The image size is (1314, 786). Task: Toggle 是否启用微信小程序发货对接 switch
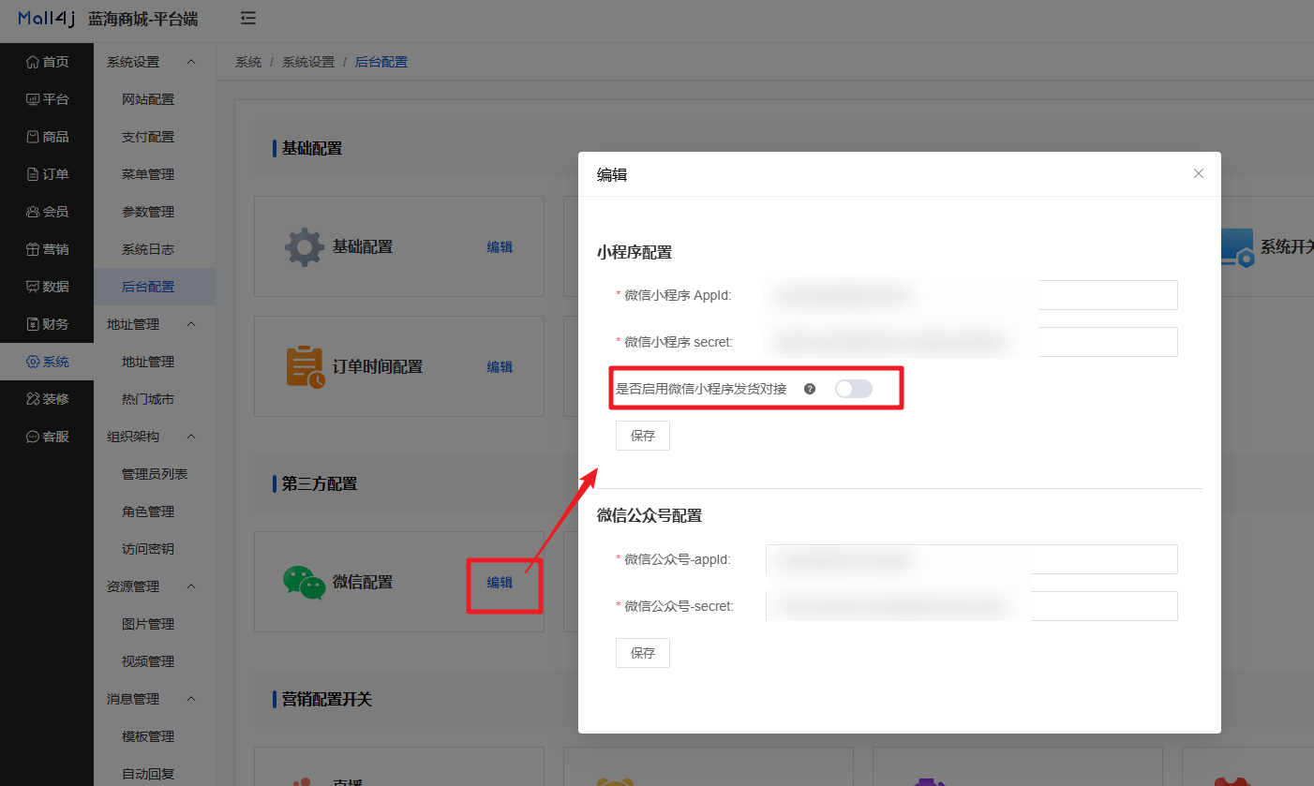click(854, 389)
